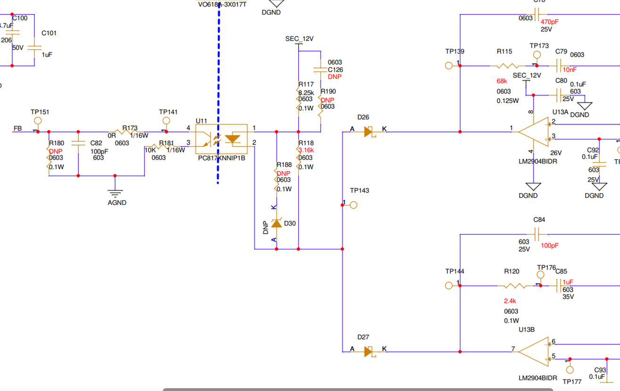The height and width of the screenshot is (391, 620).
Task: Click the TP173 test point circle
Action: coord(537,55)
